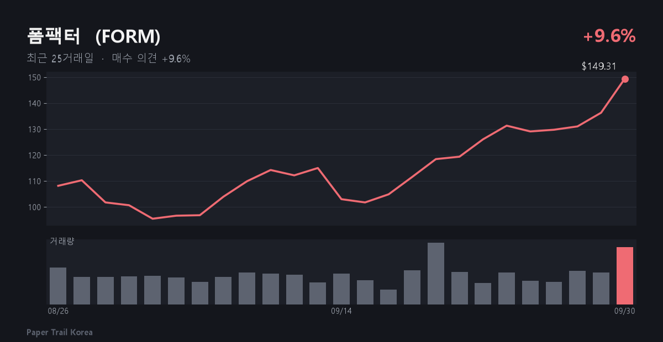Click the 09/30 date axis label

[625, 311]
